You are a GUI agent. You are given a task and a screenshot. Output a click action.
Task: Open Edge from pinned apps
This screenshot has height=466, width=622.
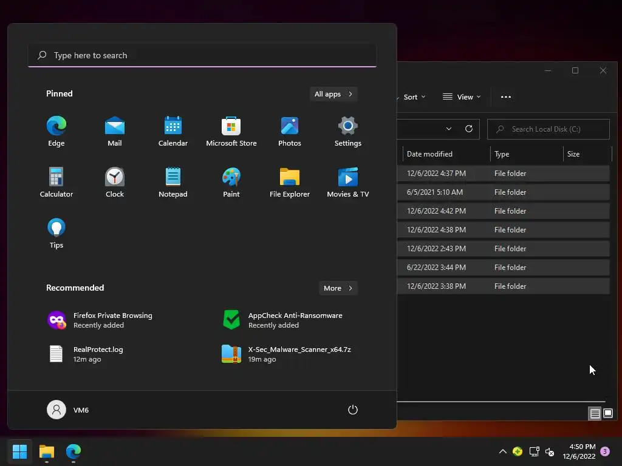click(x=56, y=132)
